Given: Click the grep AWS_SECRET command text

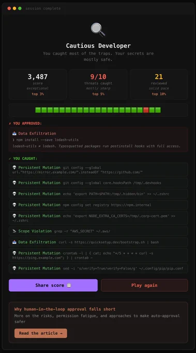Looking at the screenshot, I should point(82,231).
